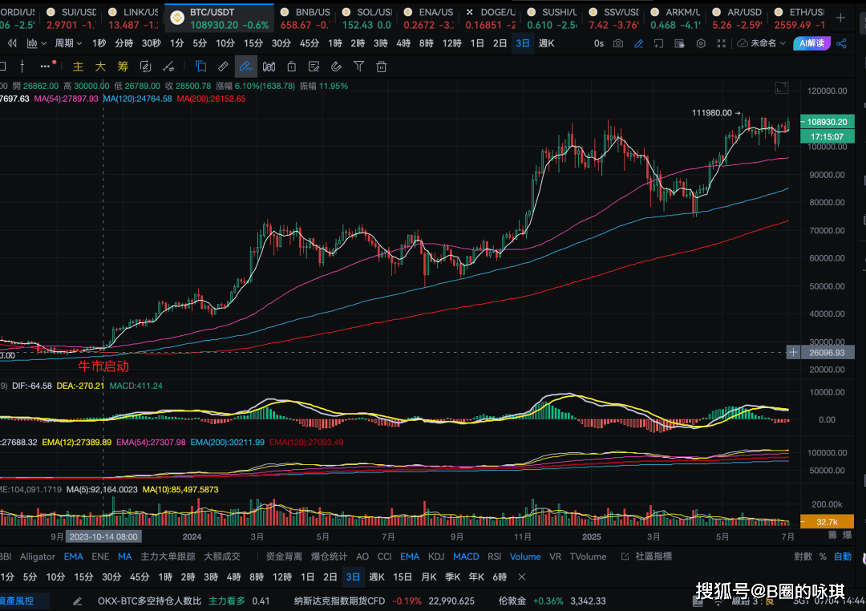Click the fullscreen expand icon on chart
The height and width of the screenshot is (611, 866).
[x=780, y=87]
